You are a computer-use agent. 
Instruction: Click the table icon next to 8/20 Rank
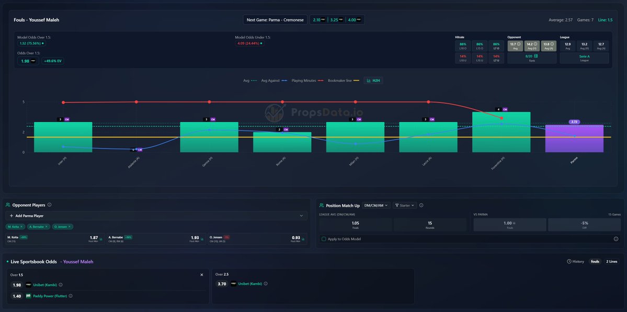tap(535, 56)
